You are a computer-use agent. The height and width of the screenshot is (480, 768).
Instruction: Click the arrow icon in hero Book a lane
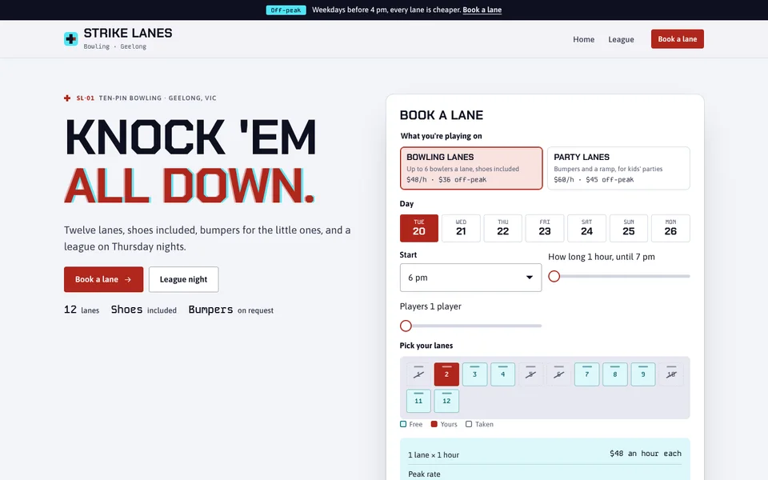(x=128, y=279)
